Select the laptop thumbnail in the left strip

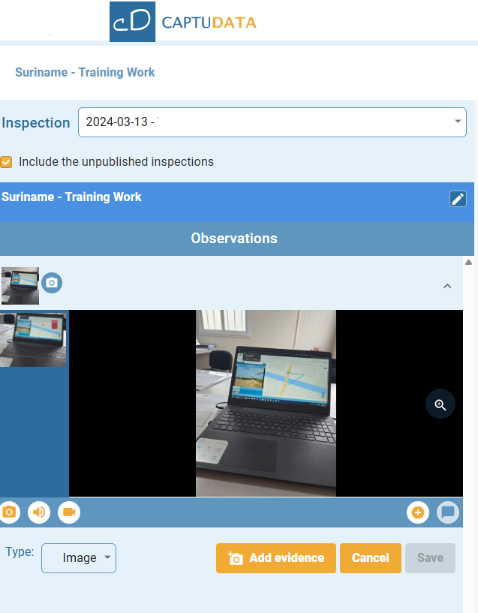click(33, 338)
